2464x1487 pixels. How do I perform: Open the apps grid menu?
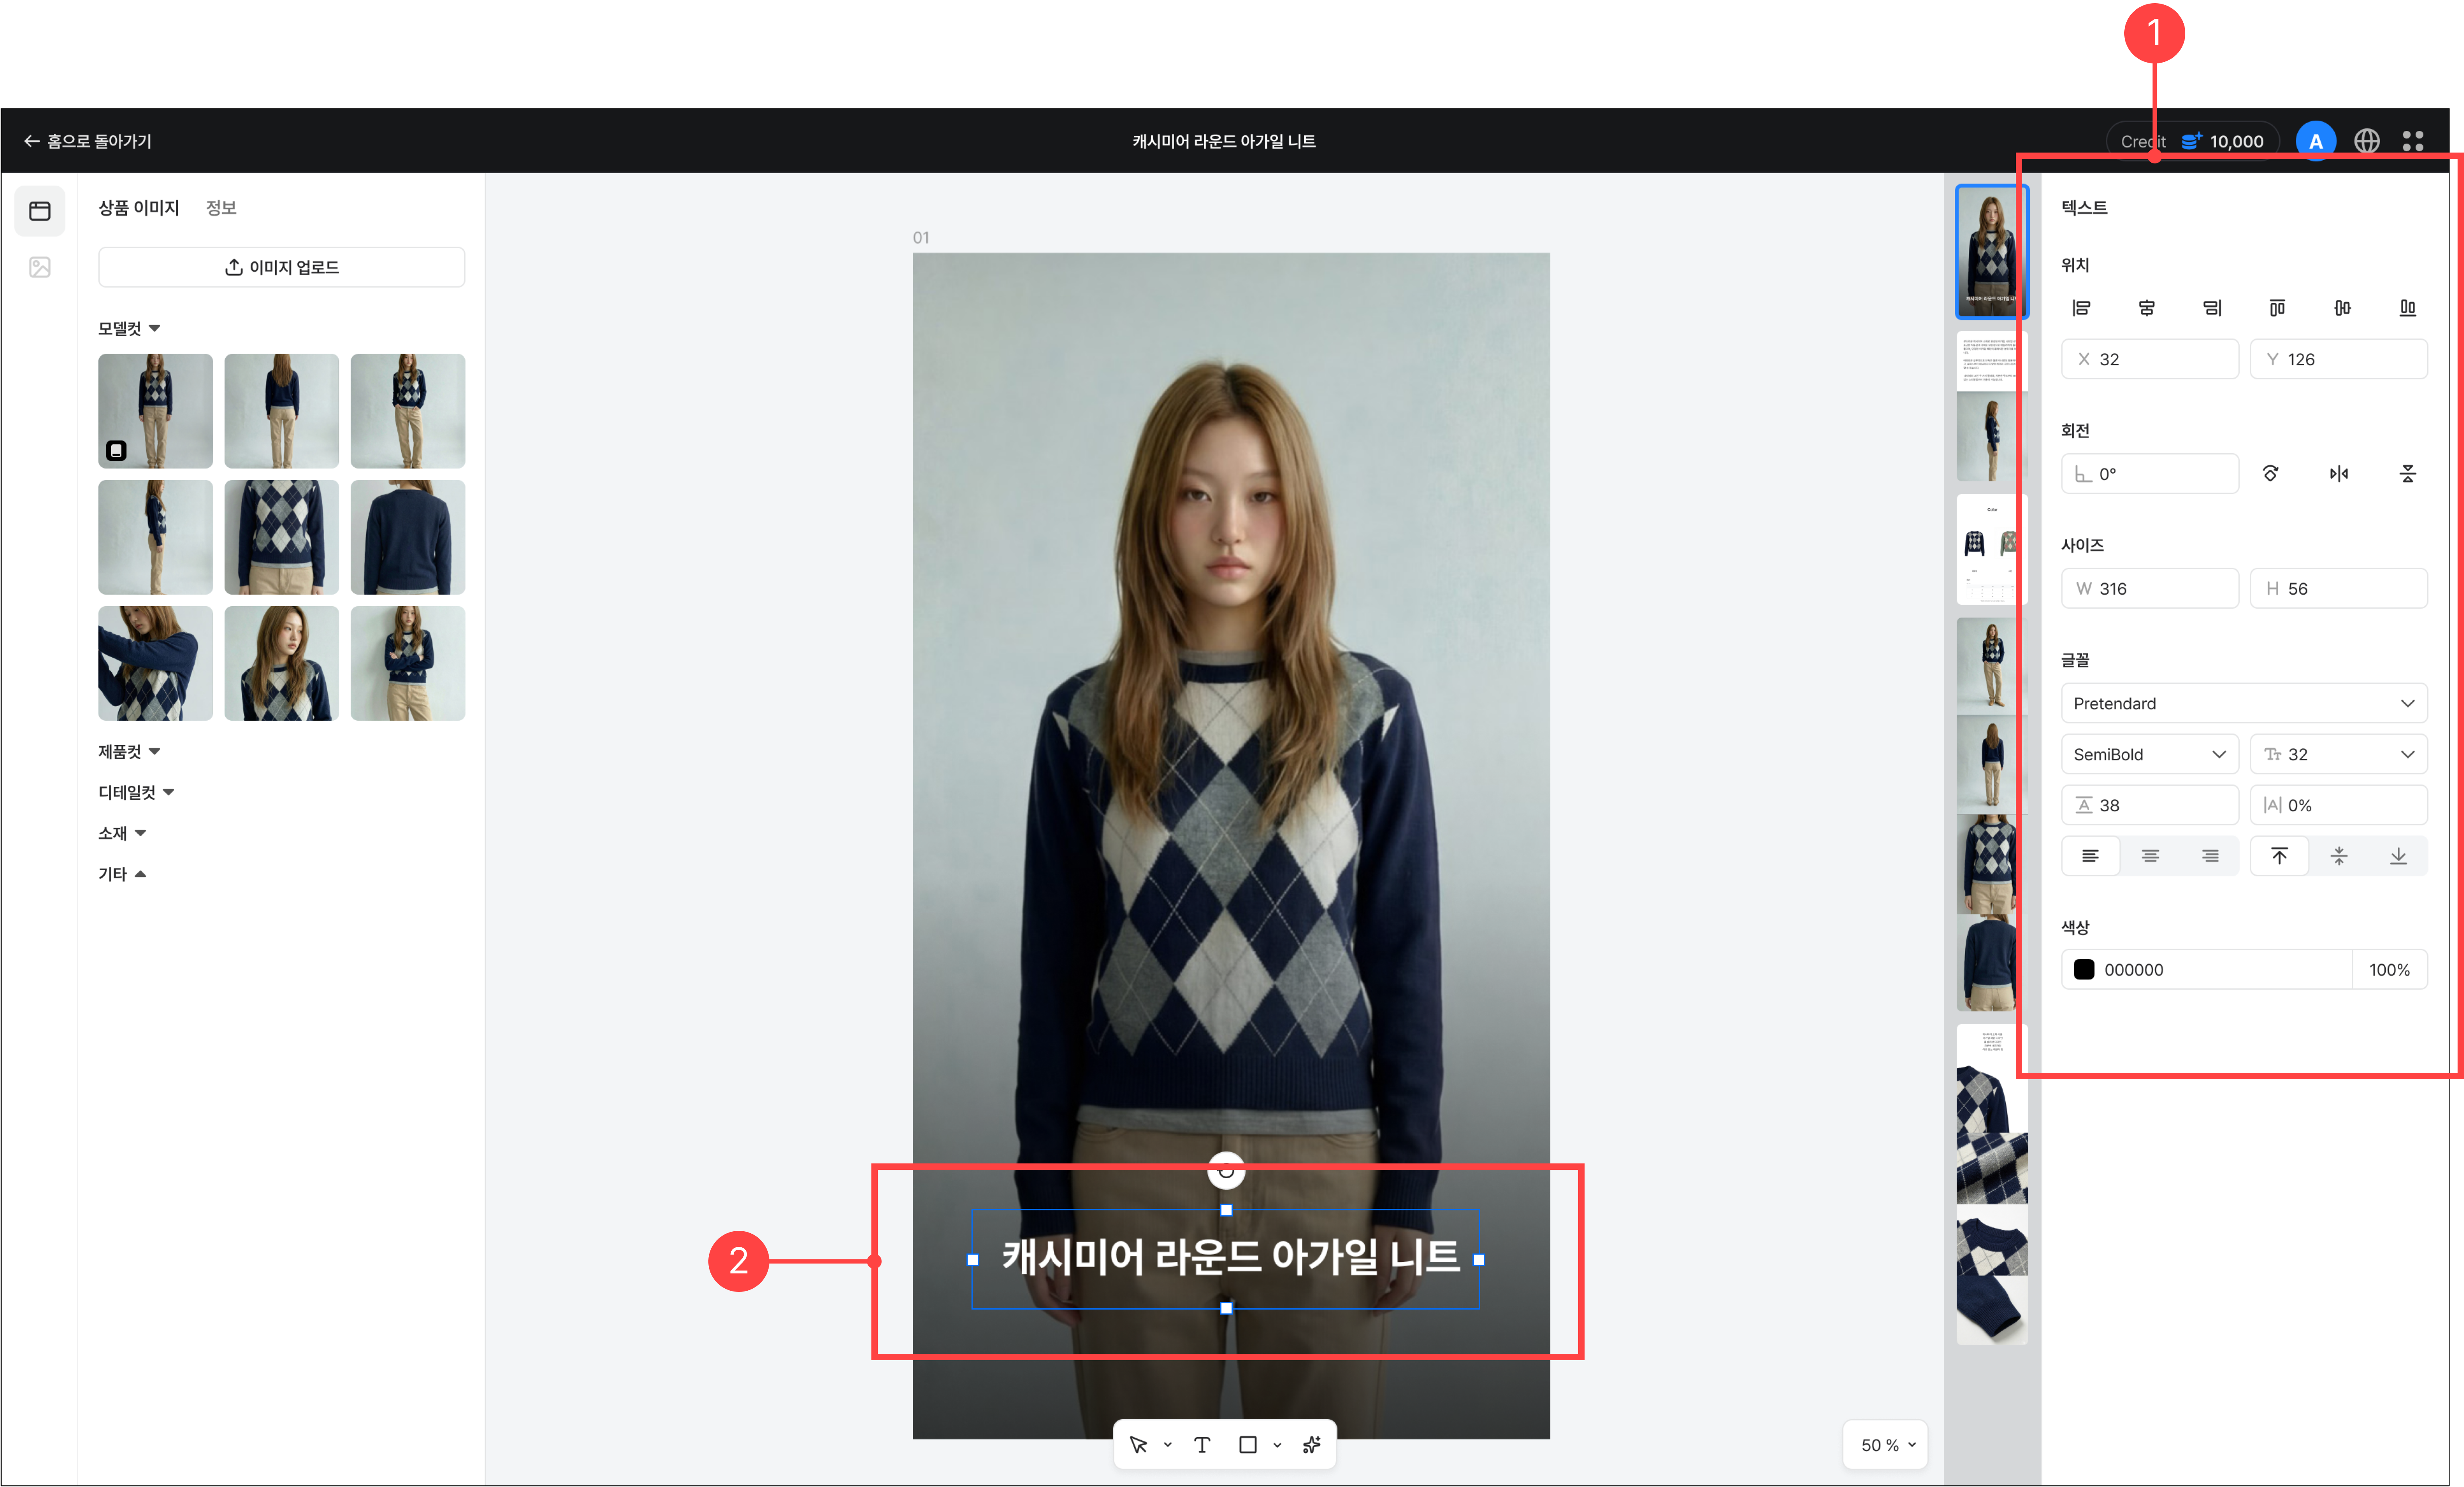(2413, 141)
